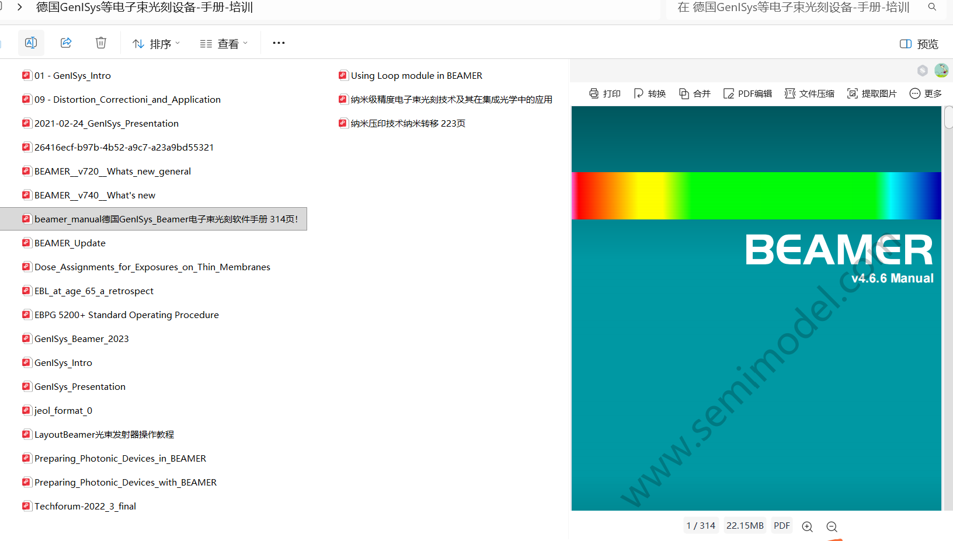This screenshot has height=541, width=953.
Task: Open the three-dots more options menu
Action: pyautogui.click(x=279, y=43)
